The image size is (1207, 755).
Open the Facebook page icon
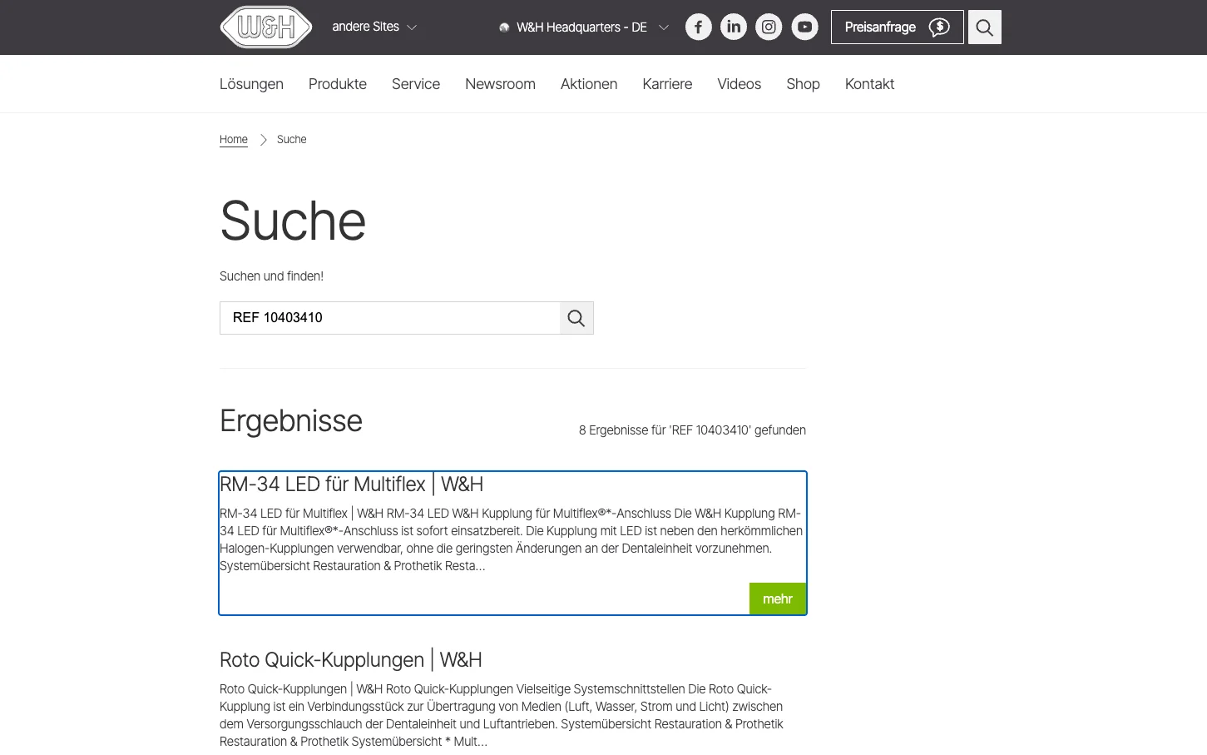pos(699,27)
